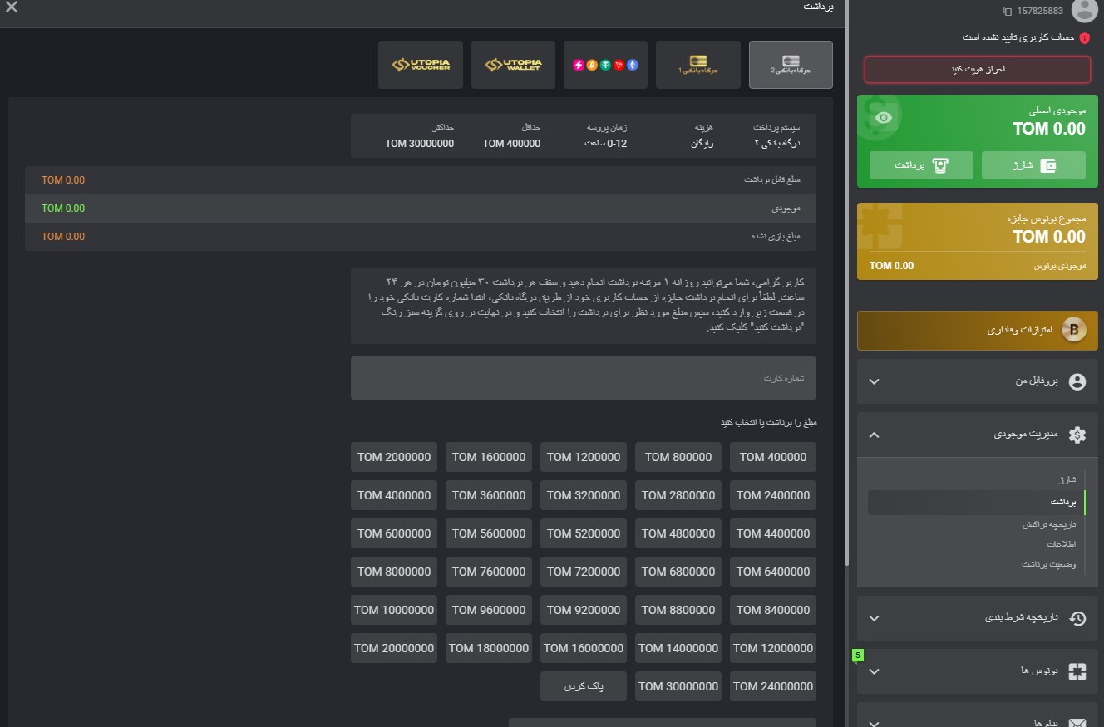Select the bank gateway 1 payment tab
Image resolution: width=1104 pixels, height=727 pixels.
coord(697,65)
